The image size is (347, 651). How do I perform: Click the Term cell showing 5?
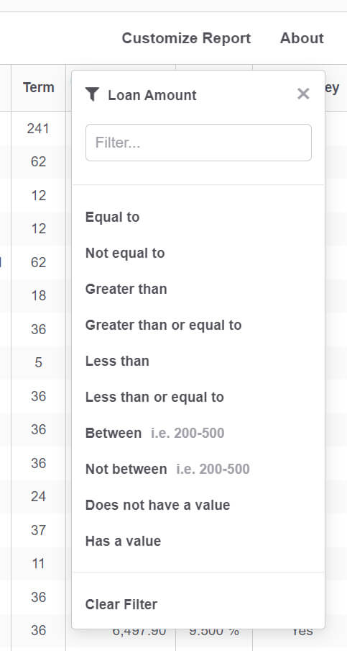(38, 362)
